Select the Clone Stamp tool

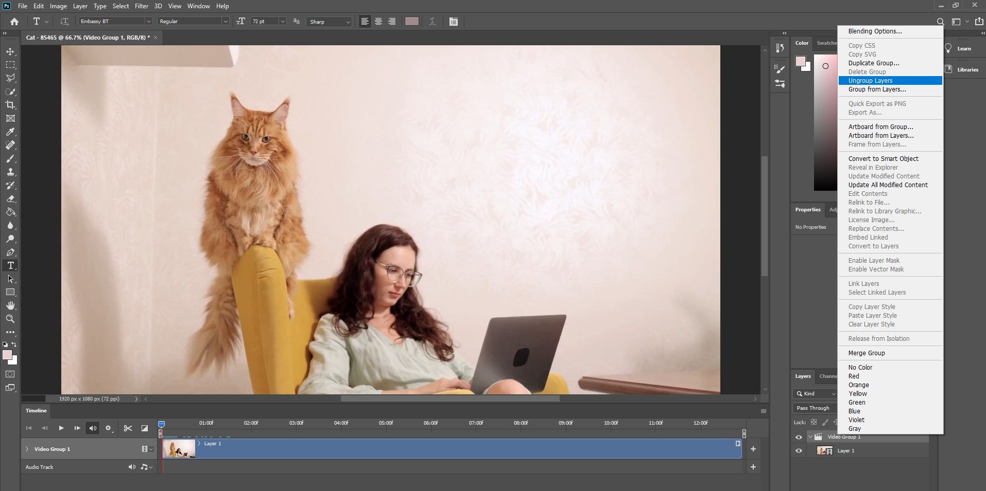click(10, 172)
